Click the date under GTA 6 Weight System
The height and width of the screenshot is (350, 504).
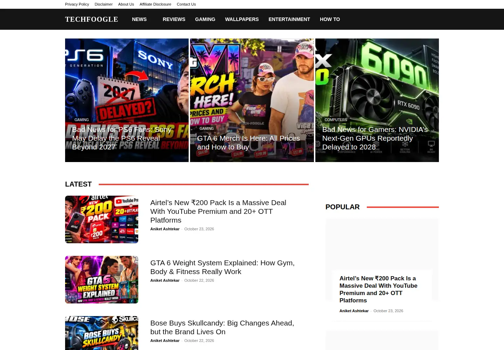[x=199, y=280]
